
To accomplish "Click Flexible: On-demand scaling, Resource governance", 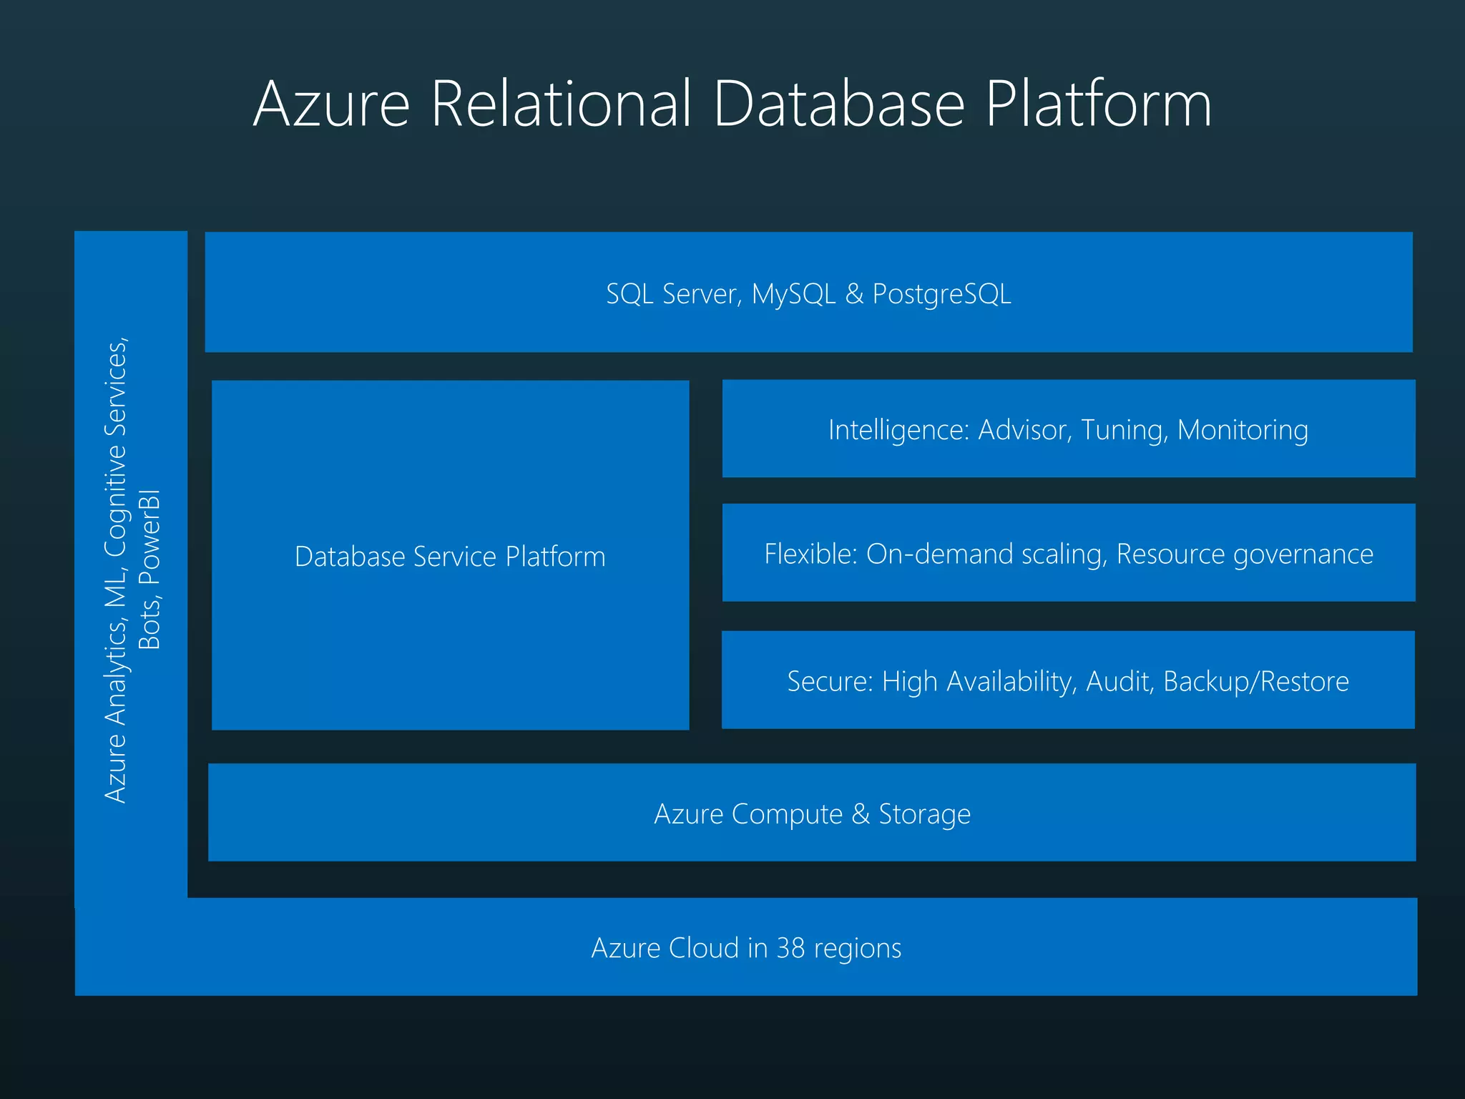I will pos(1069,552).
